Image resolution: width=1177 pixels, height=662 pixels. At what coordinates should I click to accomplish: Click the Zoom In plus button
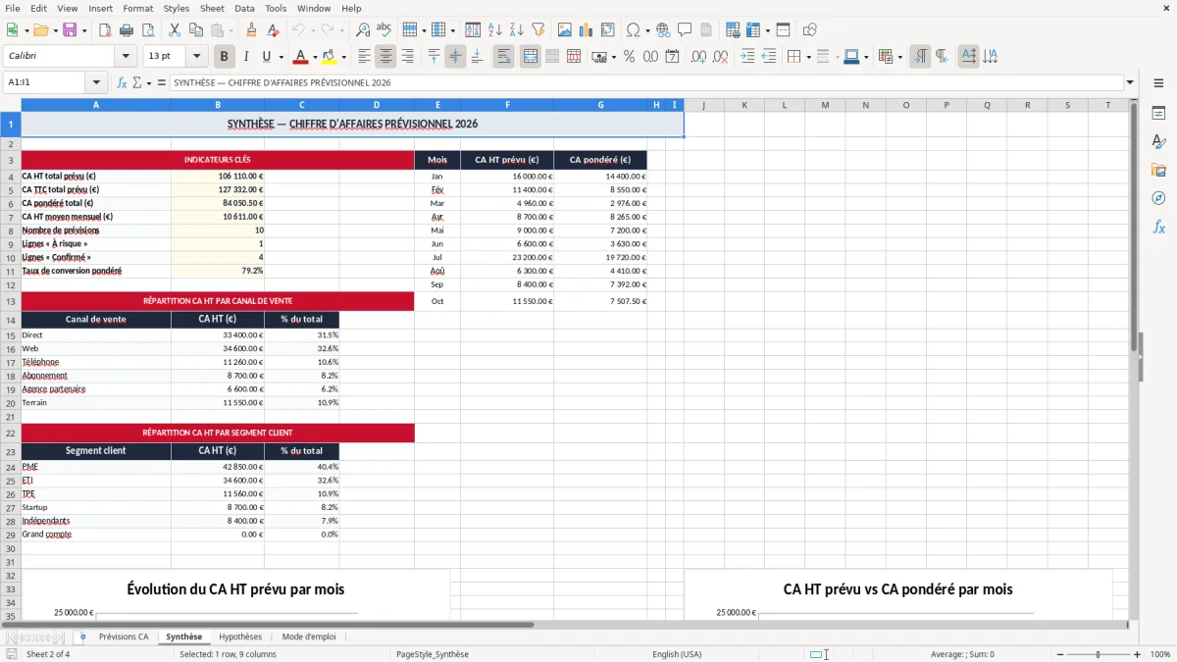coord(1137,654)
